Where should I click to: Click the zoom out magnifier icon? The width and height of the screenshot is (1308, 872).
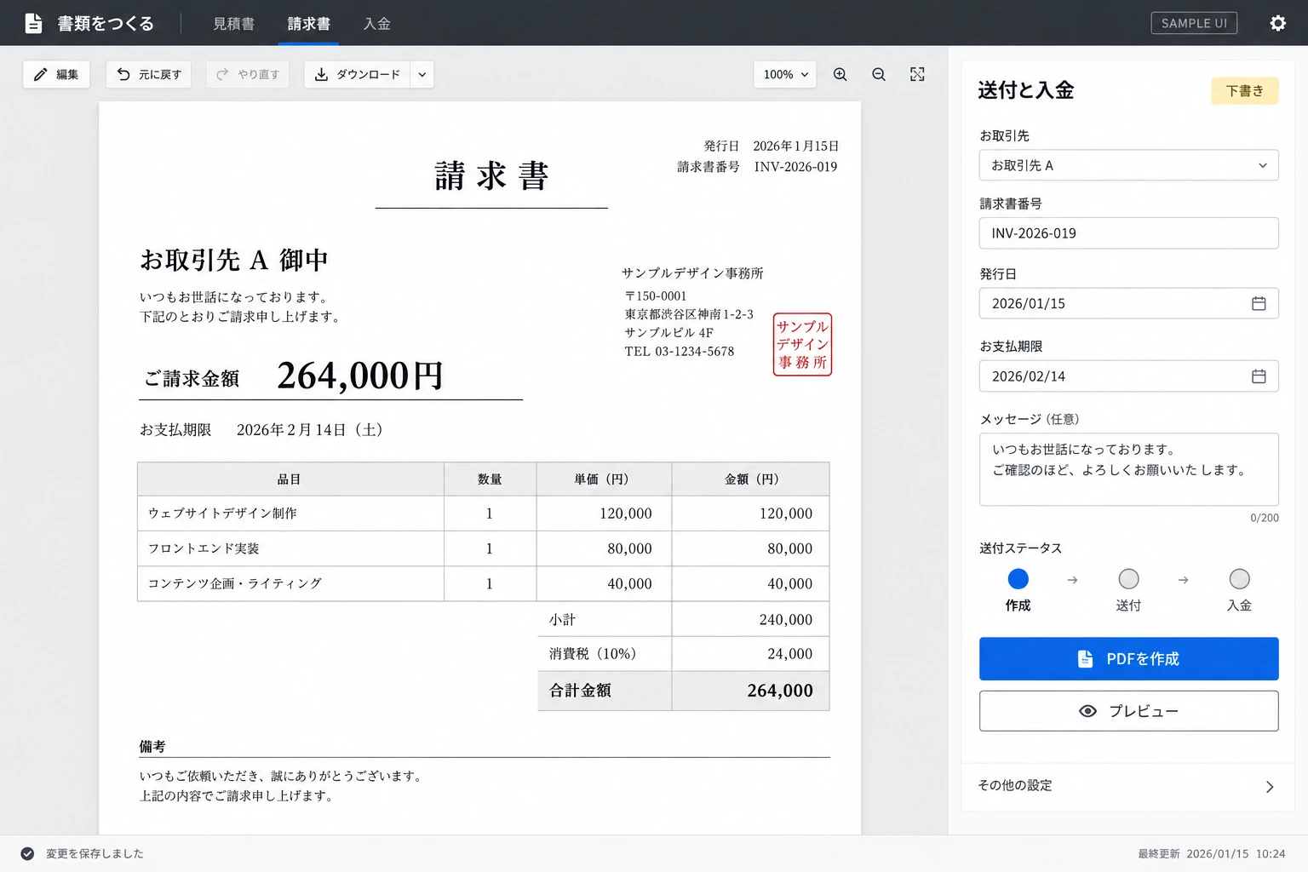click(x=879, y=74)
